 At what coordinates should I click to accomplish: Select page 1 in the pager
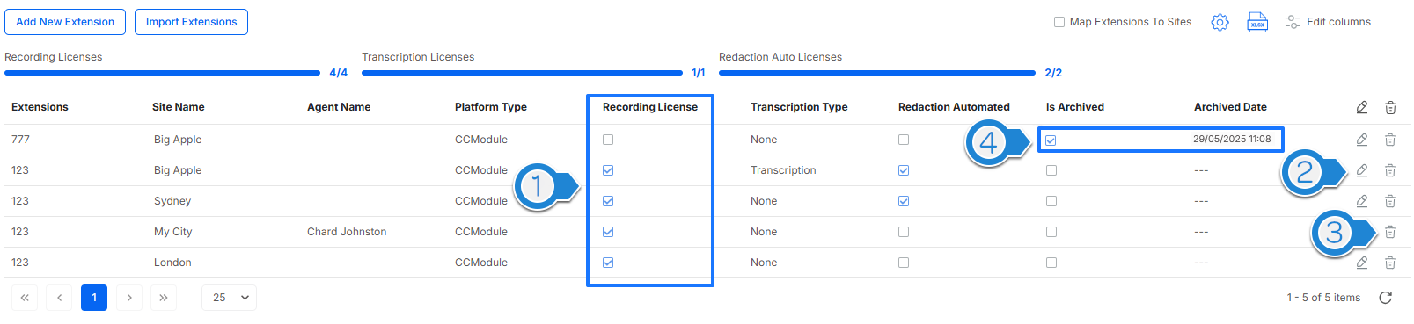click(94, 298)
